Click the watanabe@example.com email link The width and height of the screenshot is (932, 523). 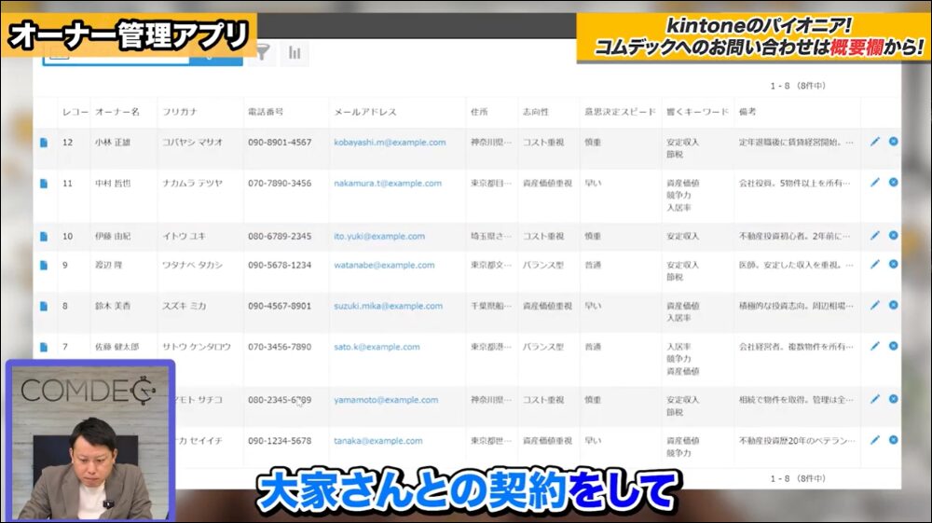click(384, 265)
